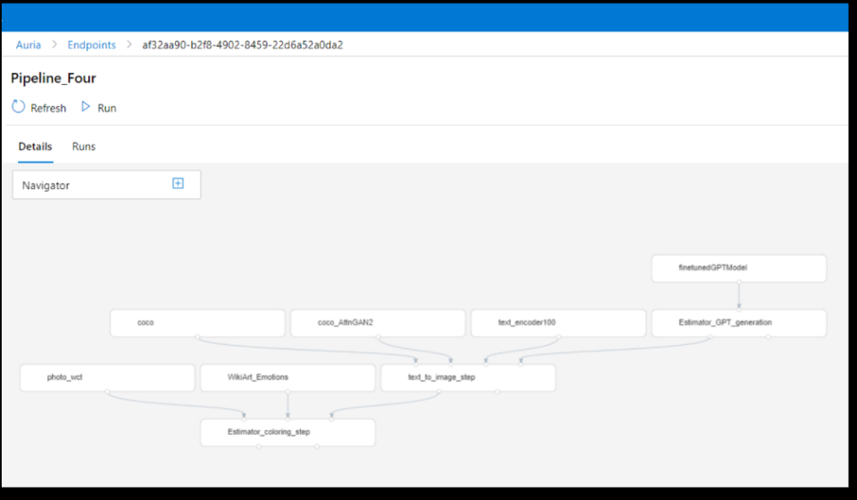Image resolution: width=857 pixels, height=500 pixels.
Task: Click the endpoint ID af32aa90 breadcrumb text
Action: (x=243, y=45)
